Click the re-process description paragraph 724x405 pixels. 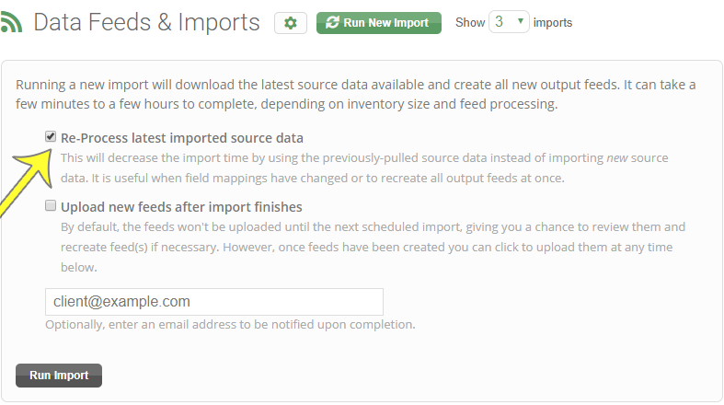point(364,168)
